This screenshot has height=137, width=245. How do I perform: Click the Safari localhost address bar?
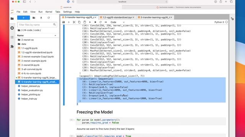(x=122, y=2)
